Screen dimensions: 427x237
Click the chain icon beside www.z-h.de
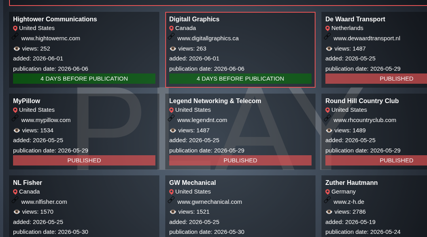pos(327,200)
